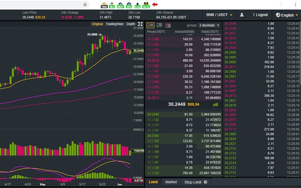Expand the chart to fullscreen
Screen dimensions: 301x188
tap(140, 24)
